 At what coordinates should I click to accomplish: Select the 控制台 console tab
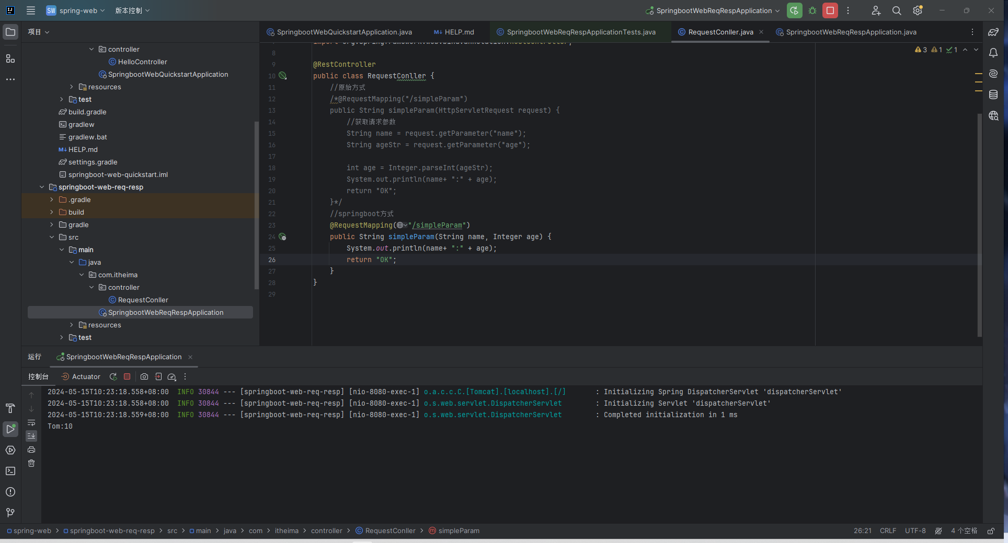tap(38, 376)
